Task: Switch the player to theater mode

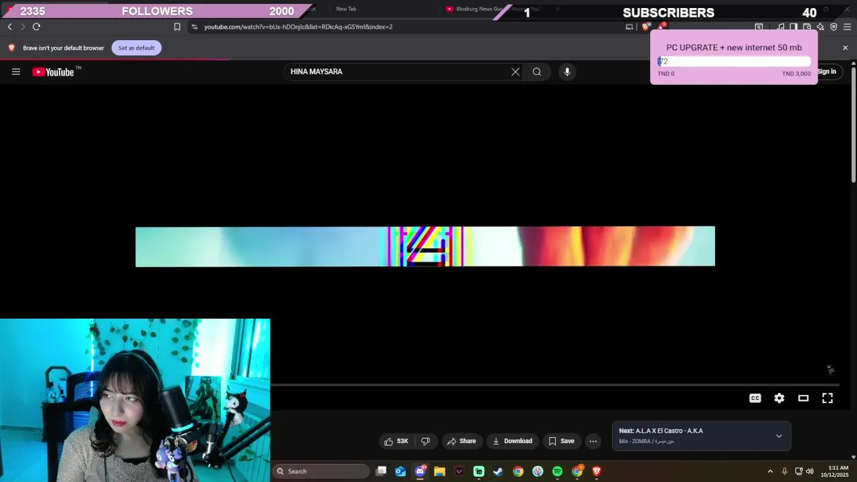Action: [803, 398]
